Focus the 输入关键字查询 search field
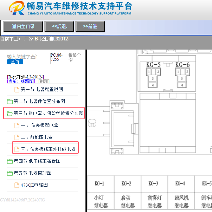212x212 pixels. [x=22, y=57]
